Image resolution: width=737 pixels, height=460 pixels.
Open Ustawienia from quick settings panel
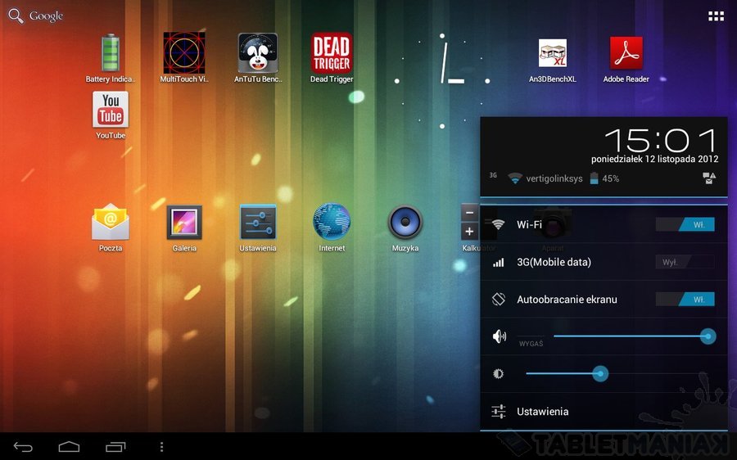[x=604, y=412]
